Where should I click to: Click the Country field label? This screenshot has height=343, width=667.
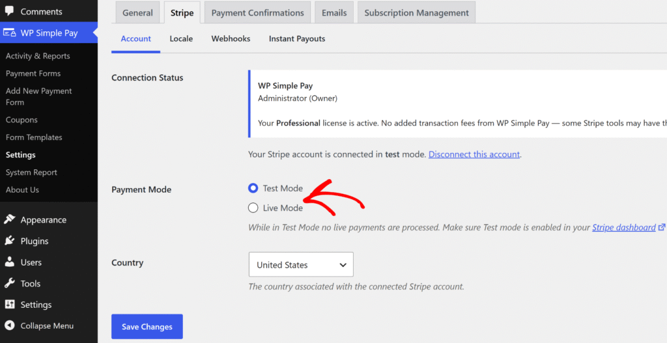coord(127,263)
